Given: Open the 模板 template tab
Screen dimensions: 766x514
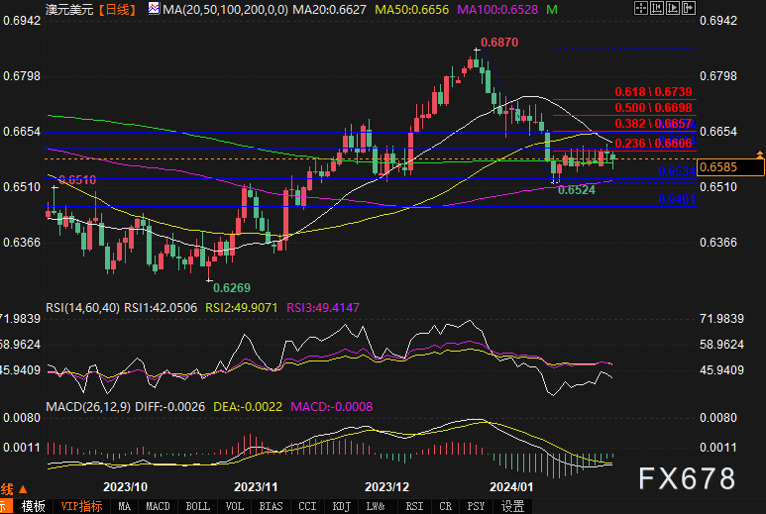Looking at the screenshot, I should [34, 506].
